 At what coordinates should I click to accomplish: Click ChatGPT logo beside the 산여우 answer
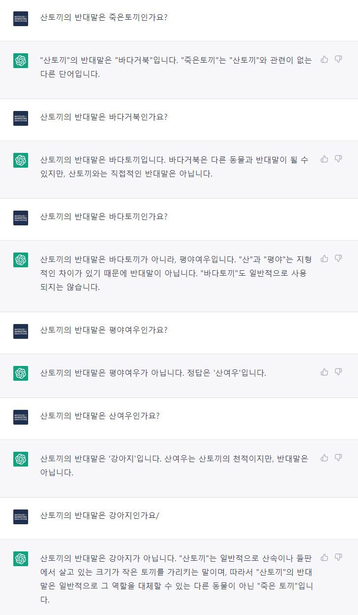click(21, 373)
